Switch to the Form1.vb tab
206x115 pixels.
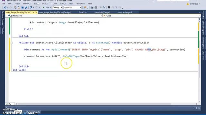(x=83, y=12)
